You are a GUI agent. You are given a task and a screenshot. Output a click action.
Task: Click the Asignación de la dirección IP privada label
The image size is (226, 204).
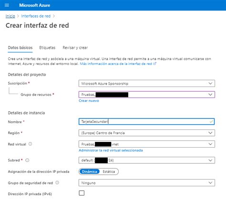(x=39, y=172)
